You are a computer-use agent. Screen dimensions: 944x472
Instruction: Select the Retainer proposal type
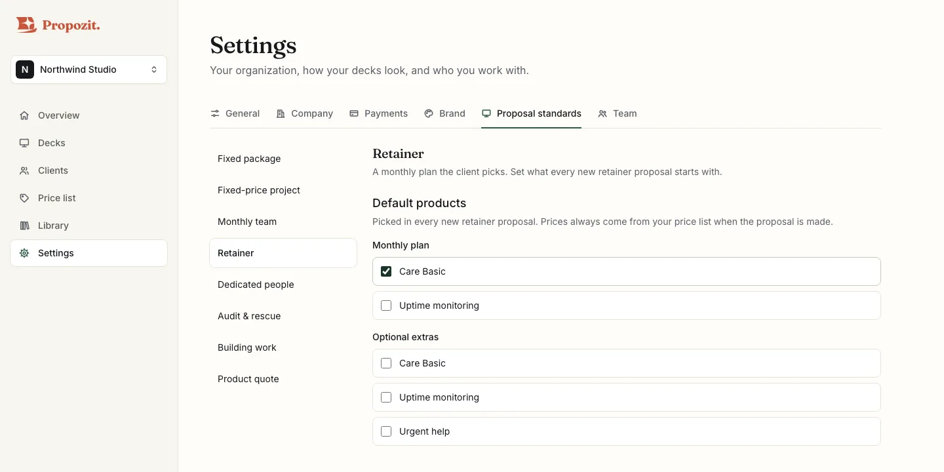283,253
